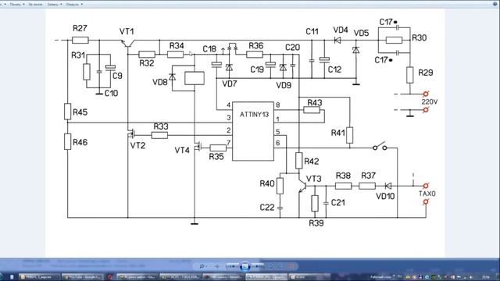This screenshot has width=500, height=281.
Task: Click the 220V terminal label
Action: pyautogui.click(x=429, y=102)
